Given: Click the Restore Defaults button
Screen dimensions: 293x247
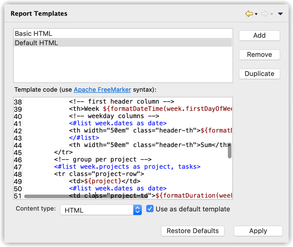Looking at the screenshot, I should (x=193, y=231).
